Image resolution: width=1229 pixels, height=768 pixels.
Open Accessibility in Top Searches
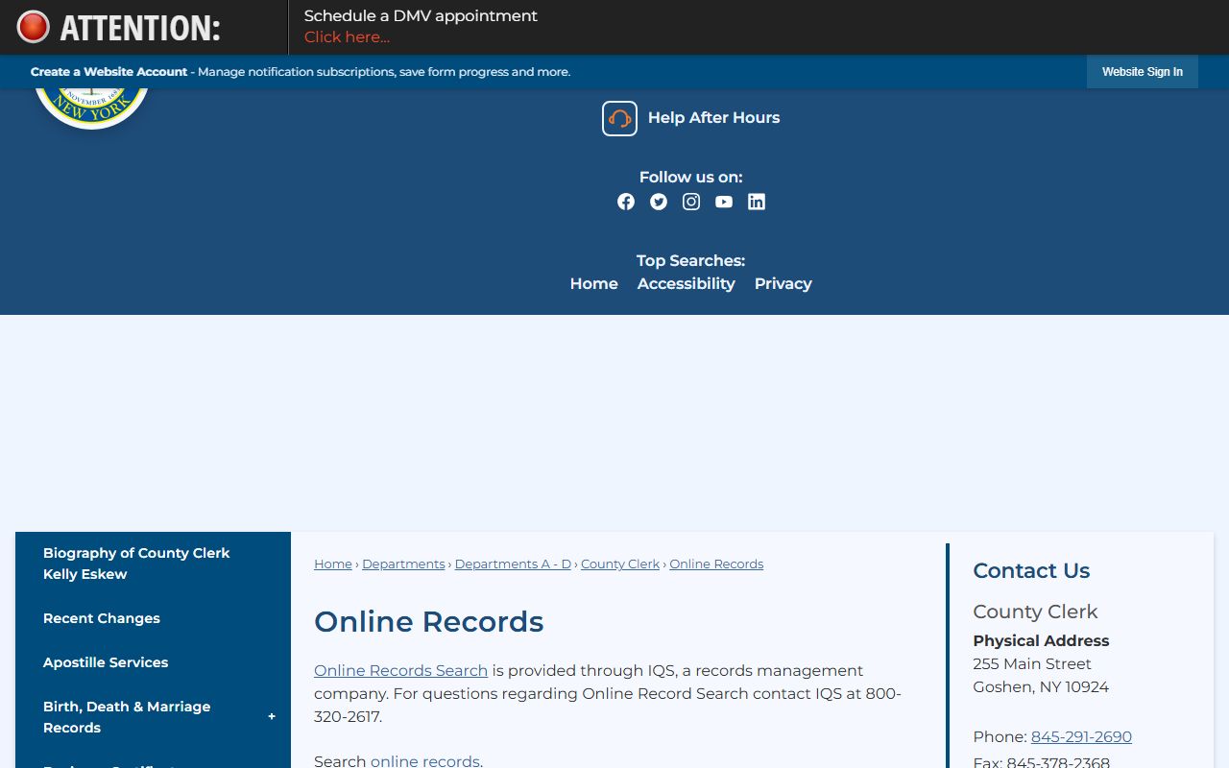pyautogui.click(x=687, y=284)
